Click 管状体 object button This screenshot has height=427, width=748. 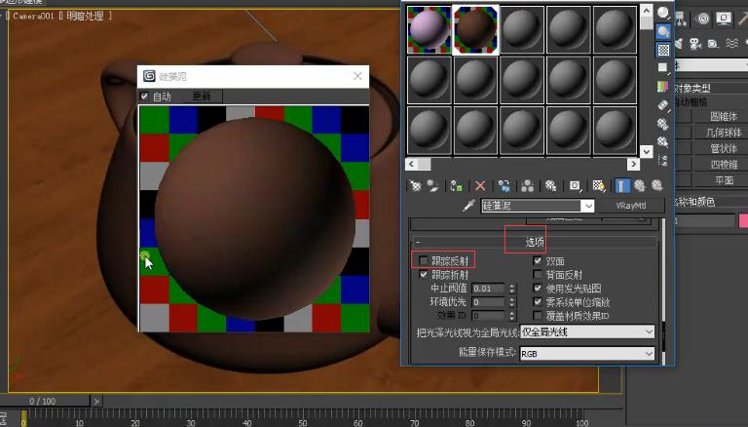pyautogui.click(x=724, y=148)
